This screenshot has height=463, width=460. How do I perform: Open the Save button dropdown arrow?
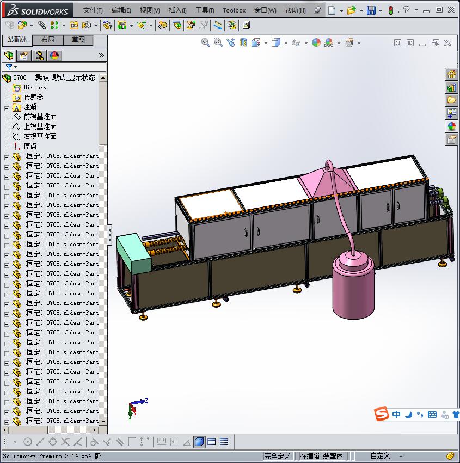click(381, 11)
